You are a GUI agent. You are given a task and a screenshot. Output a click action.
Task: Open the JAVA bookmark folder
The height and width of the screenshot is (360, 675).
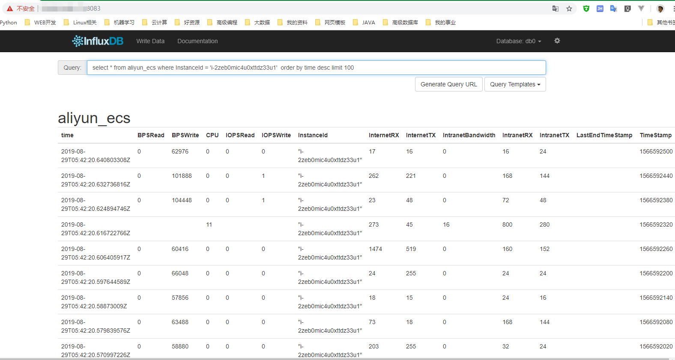click(x=364, y=23)
